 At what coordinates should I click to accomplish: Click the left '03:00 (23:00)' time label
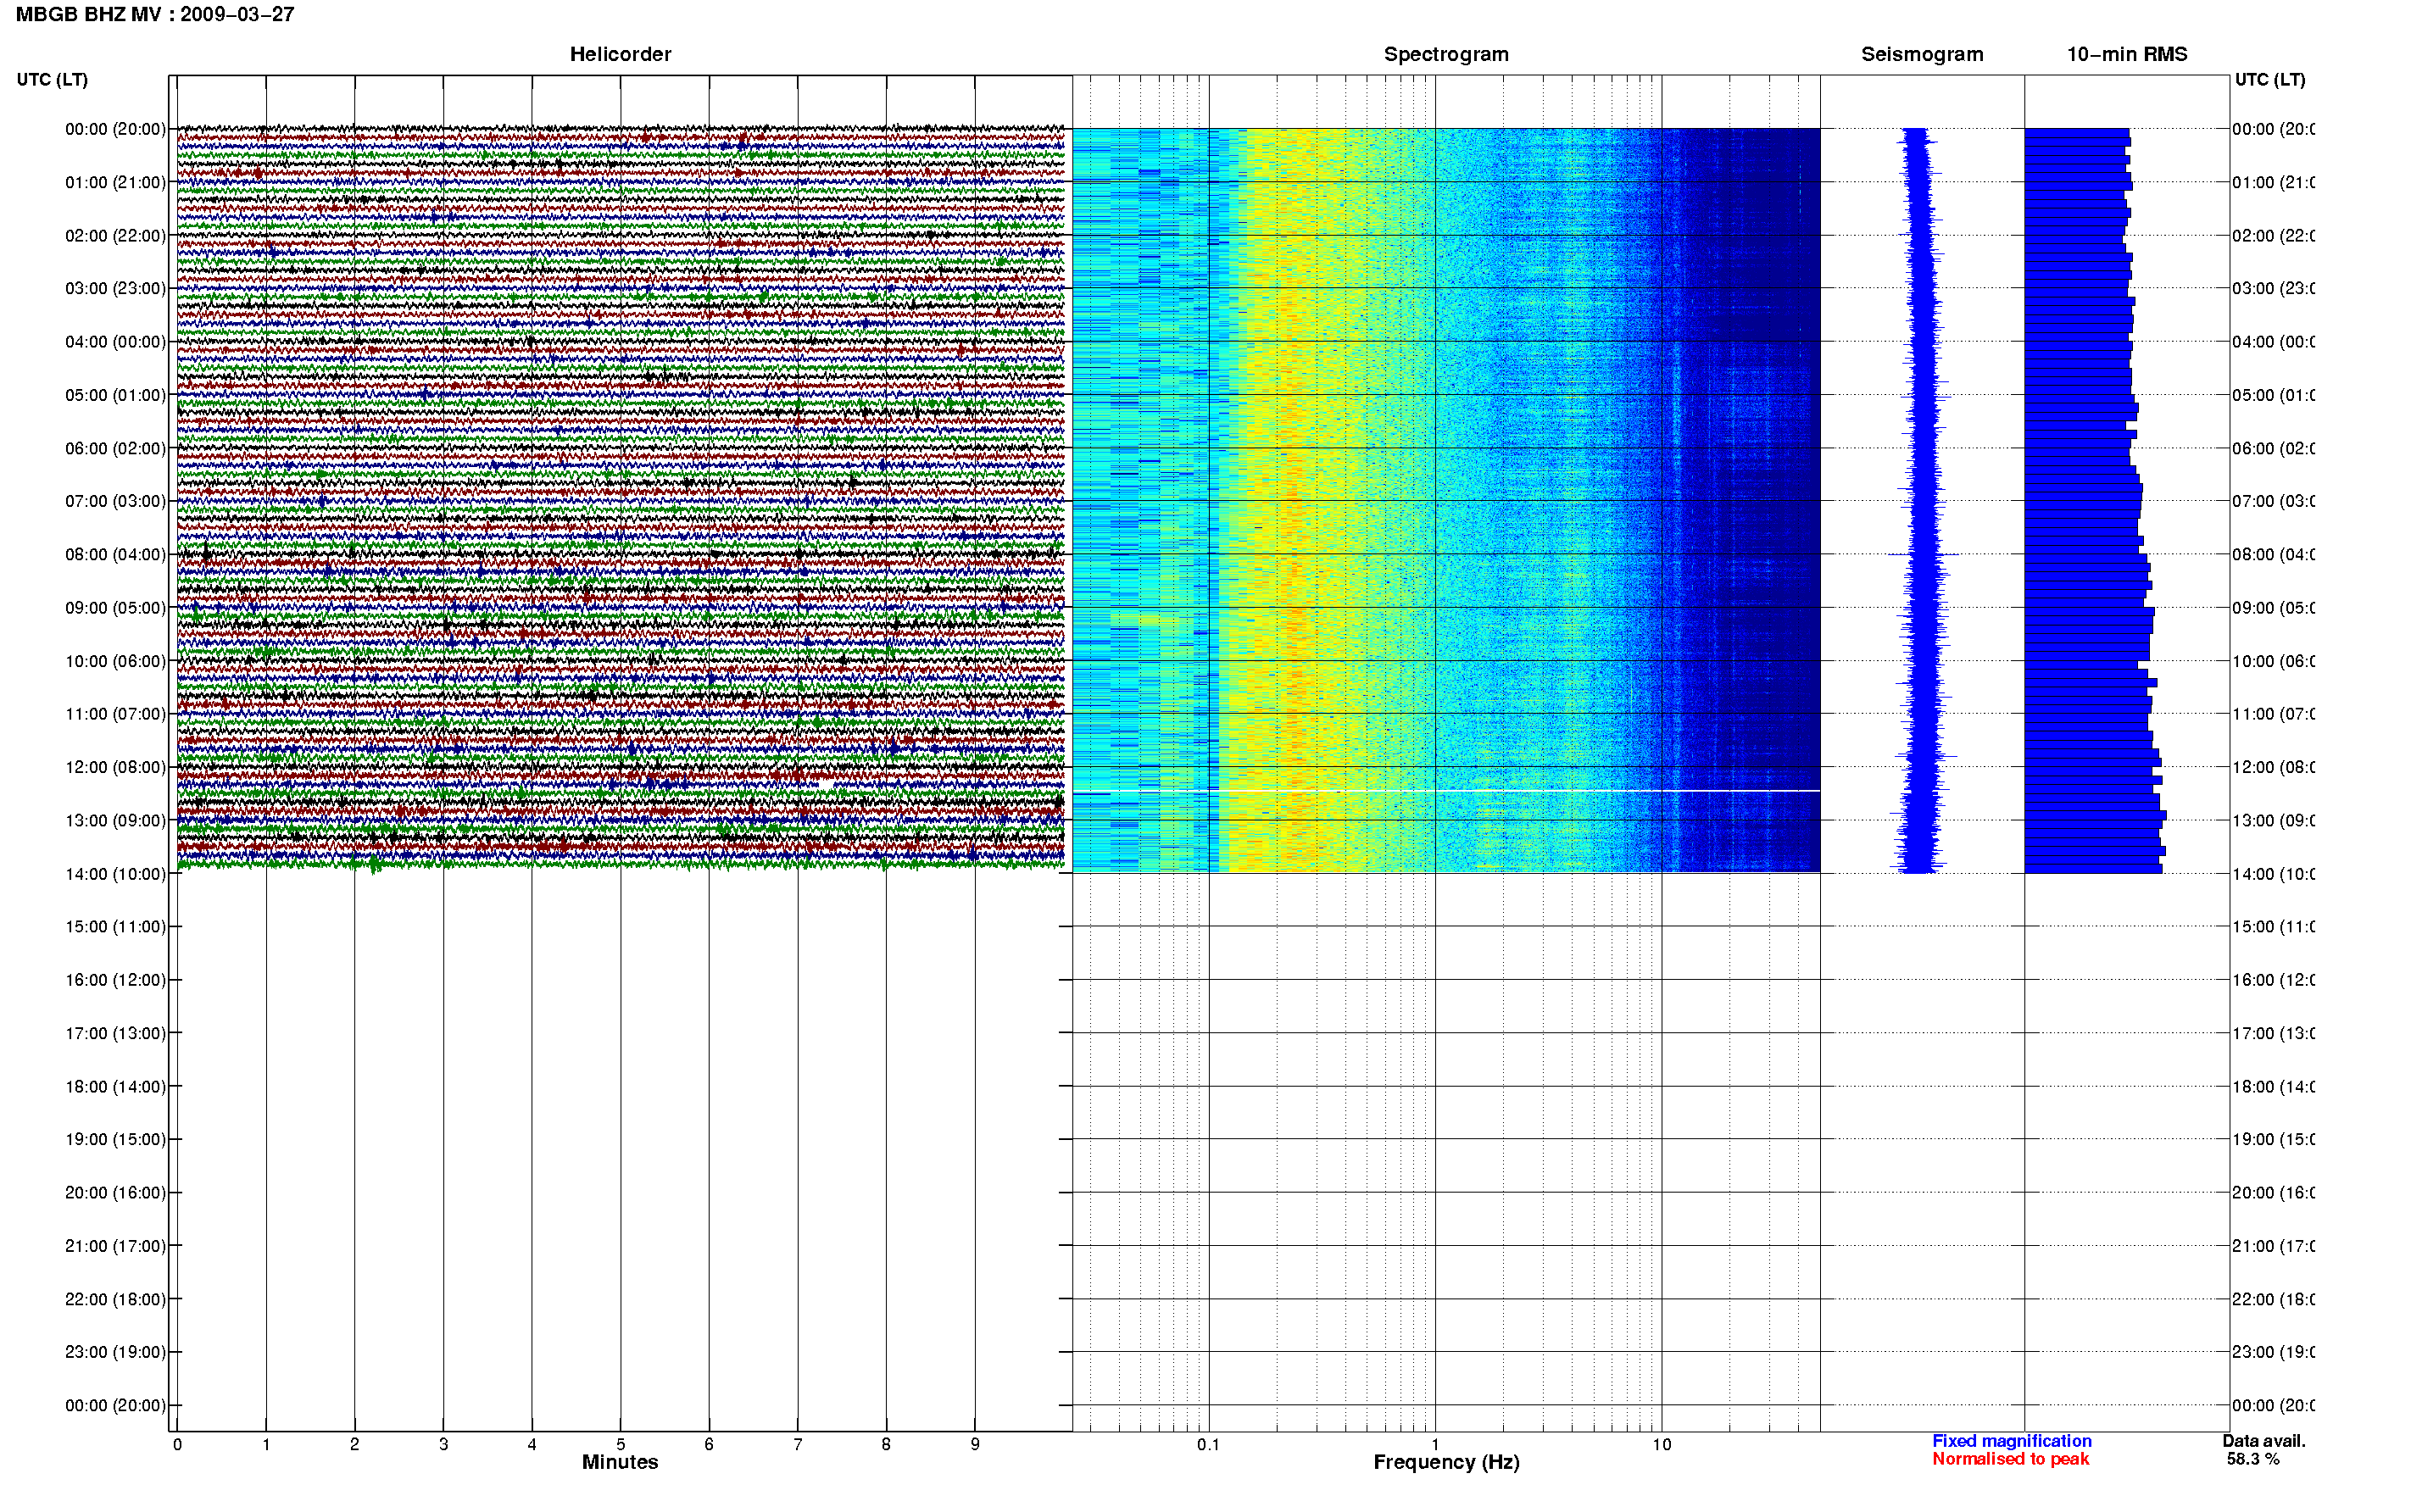(x=115, y=288)
